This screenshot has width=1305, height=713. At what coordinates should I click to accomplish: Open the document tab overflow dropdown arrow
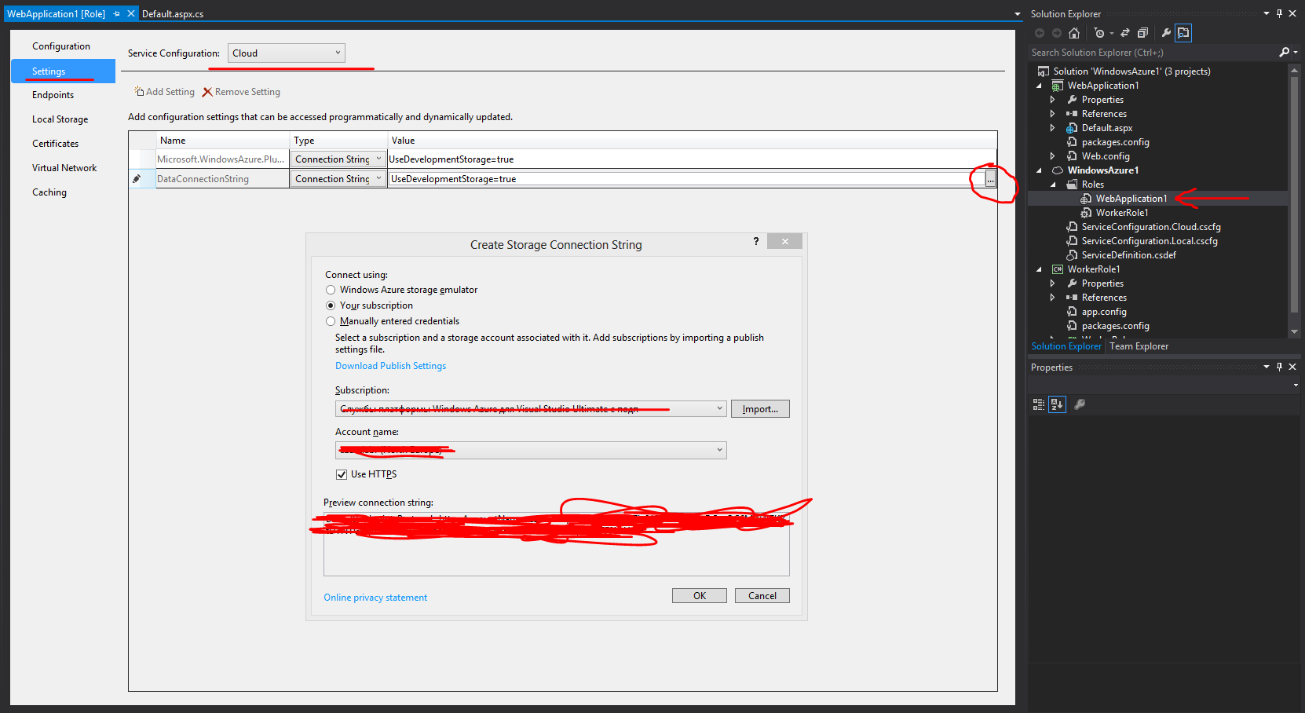tap(1018, 13)
